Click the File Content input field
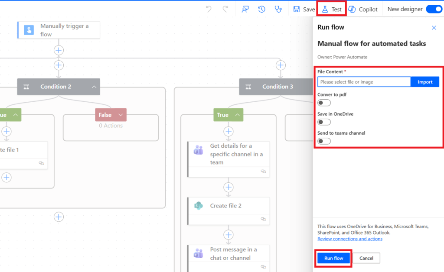444x272 pixels. [x=364, y=81]
